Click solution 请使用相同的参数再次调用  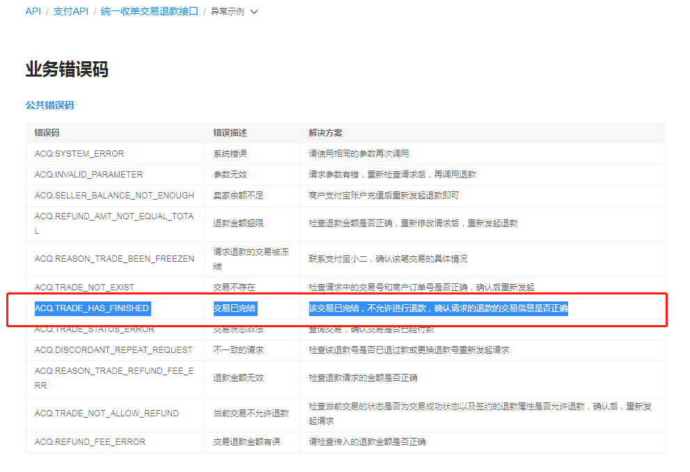click(x=359, y=154)
